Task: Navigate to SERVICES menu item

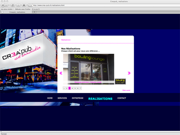Action: tap(62, 98)
